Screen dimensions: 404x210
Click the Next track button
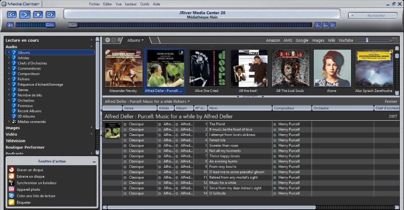tap(50, 14)
